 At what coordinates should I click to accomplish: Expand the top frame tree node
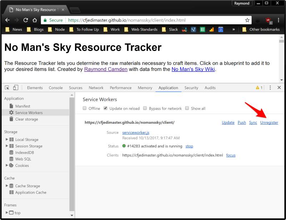(x=7, y=213)
